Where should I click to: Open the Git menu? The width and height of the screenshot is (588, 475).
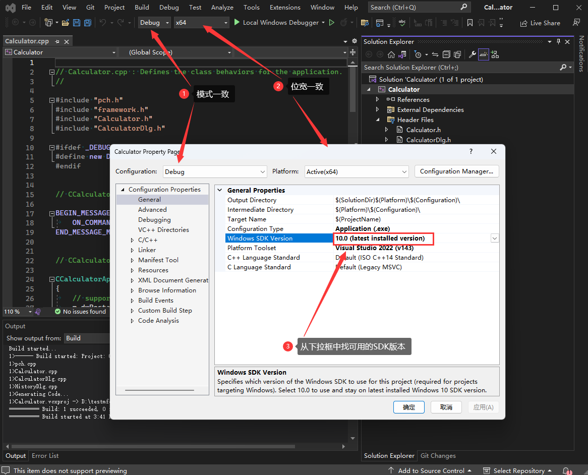[90, 7]
